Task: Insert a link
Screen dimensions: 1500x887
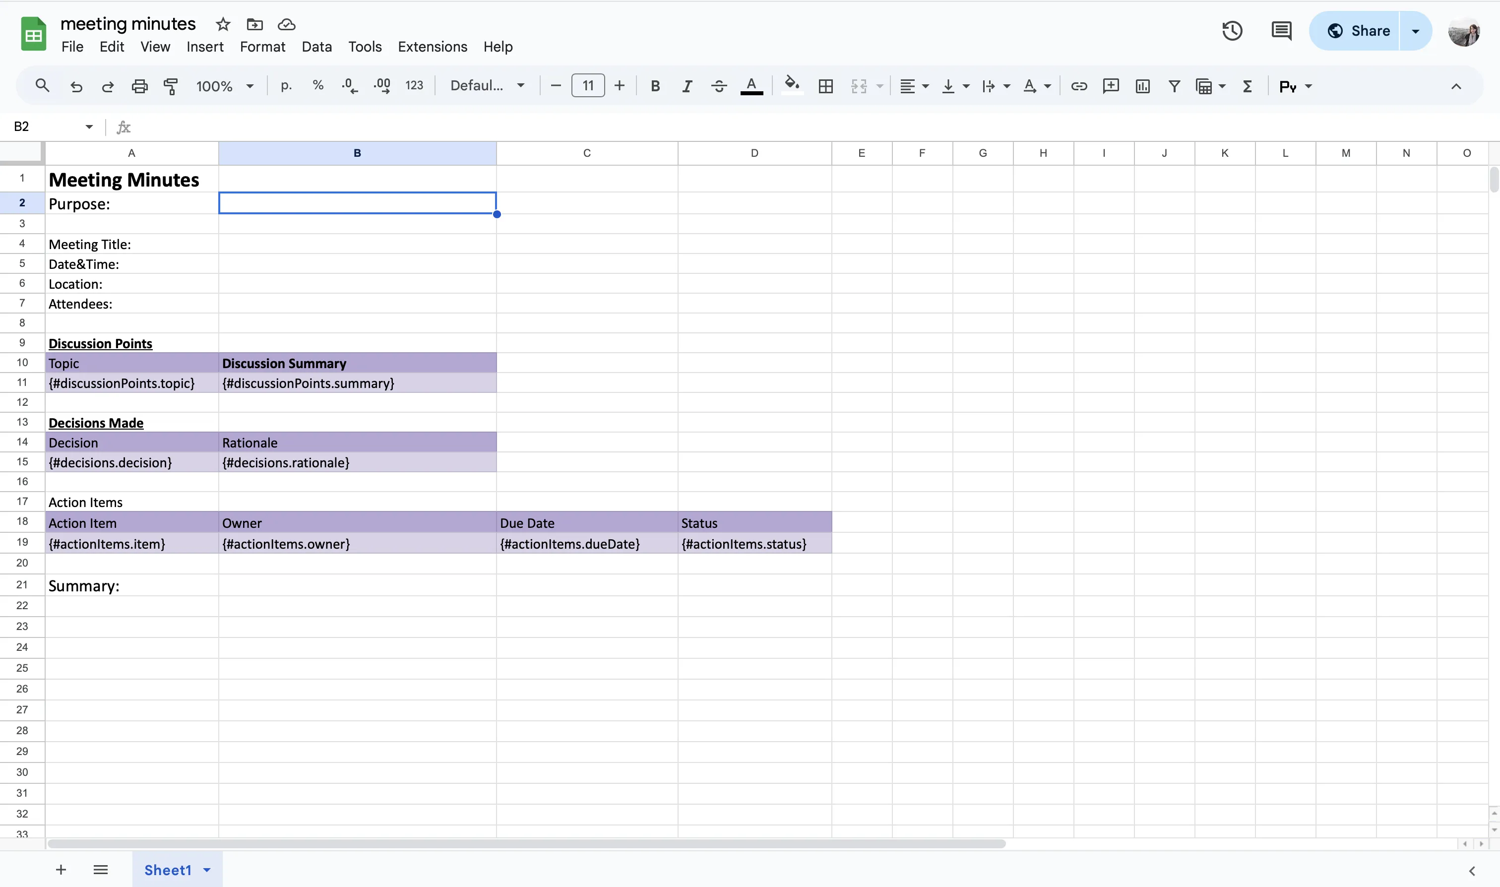Action: [1079, 86]
